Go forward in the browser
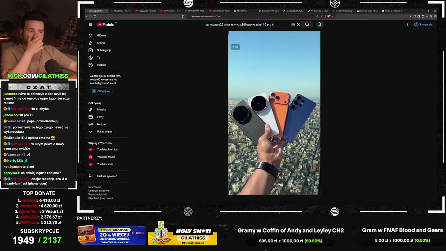This screenshot has width=446, height=251. coord(91,16)
